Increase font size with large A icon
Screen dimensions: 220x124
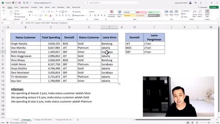(49, 12)
